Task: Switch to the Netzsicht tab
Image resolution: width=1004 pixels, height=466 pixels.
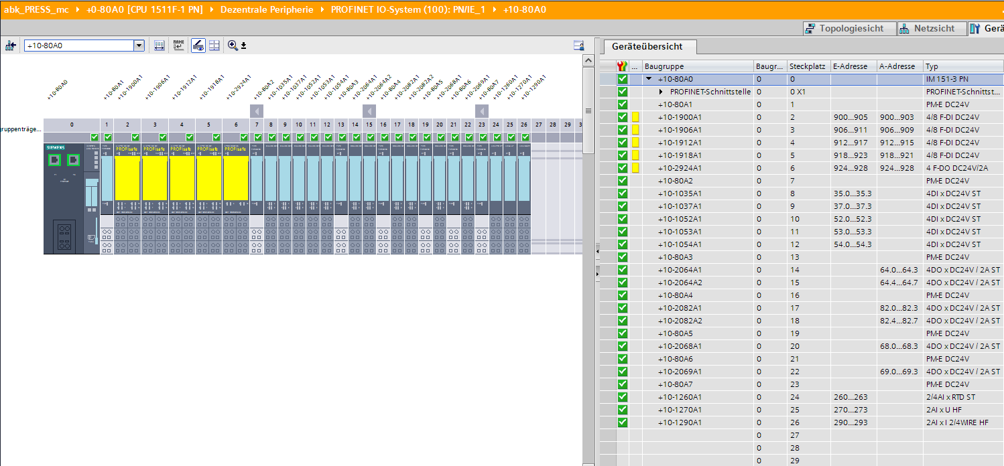Action: [x=931, y=28]
